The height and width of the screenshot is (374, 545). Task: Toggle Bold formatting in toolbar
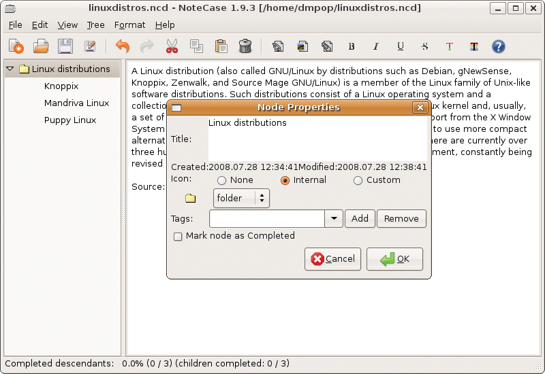352,46
